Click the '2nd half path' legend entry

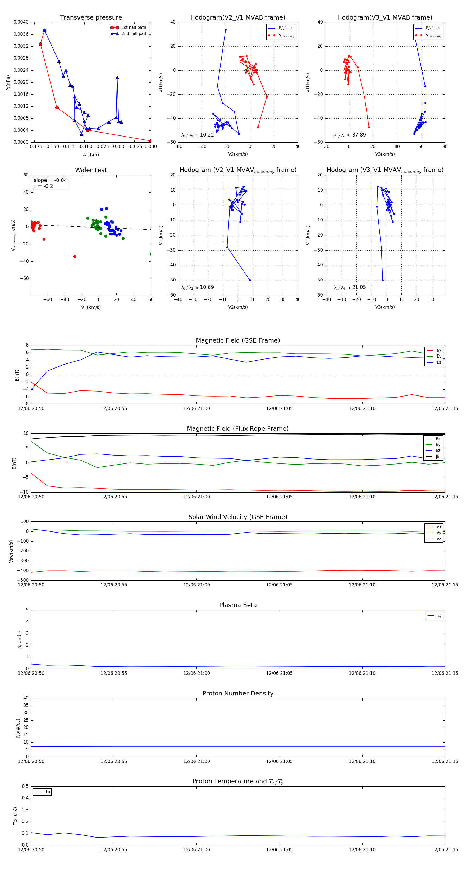coord(129,34)
